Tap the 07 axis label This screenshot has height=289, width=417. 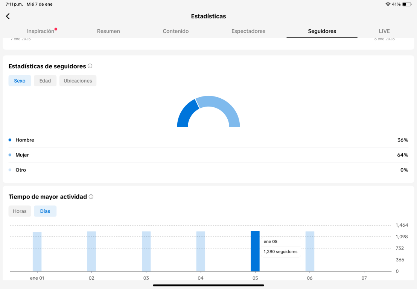click(x=364, y=278)
